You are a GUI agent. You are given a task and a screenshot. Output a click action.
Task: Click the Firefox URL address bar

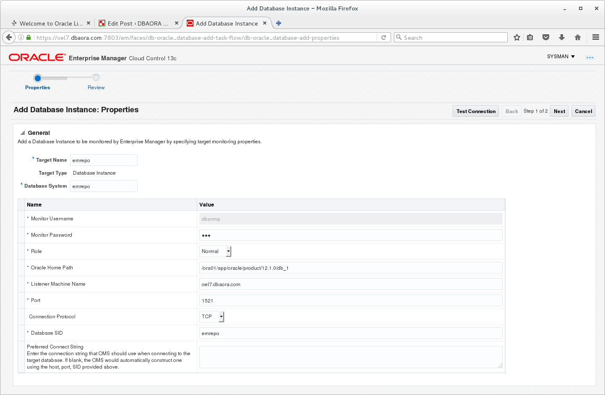coord(206,37)
